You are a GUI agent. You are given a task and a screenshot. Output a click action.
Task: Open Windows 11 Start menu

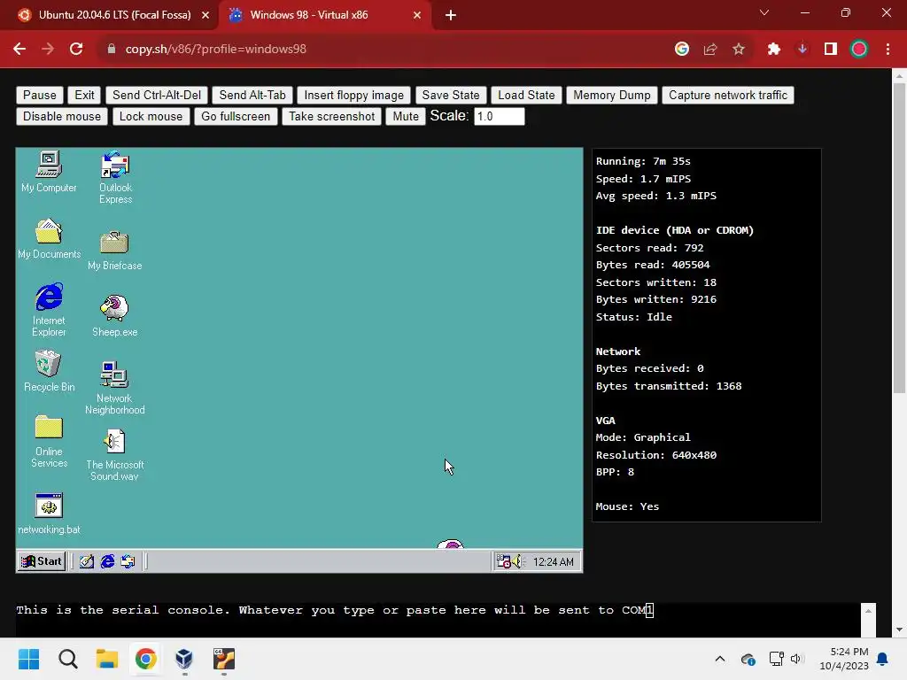[x=28, y=659]
